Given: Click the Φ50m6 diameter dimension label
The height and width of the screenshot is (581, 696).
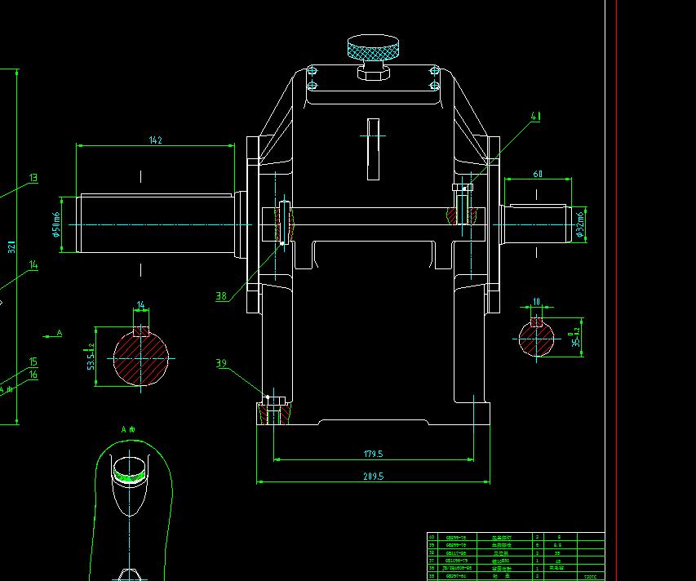Looking at the screenshot, I should click(x=56, y=224).
